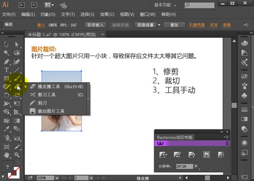Collapse the Rasterino panel double arrow

[x=222, y=132]
